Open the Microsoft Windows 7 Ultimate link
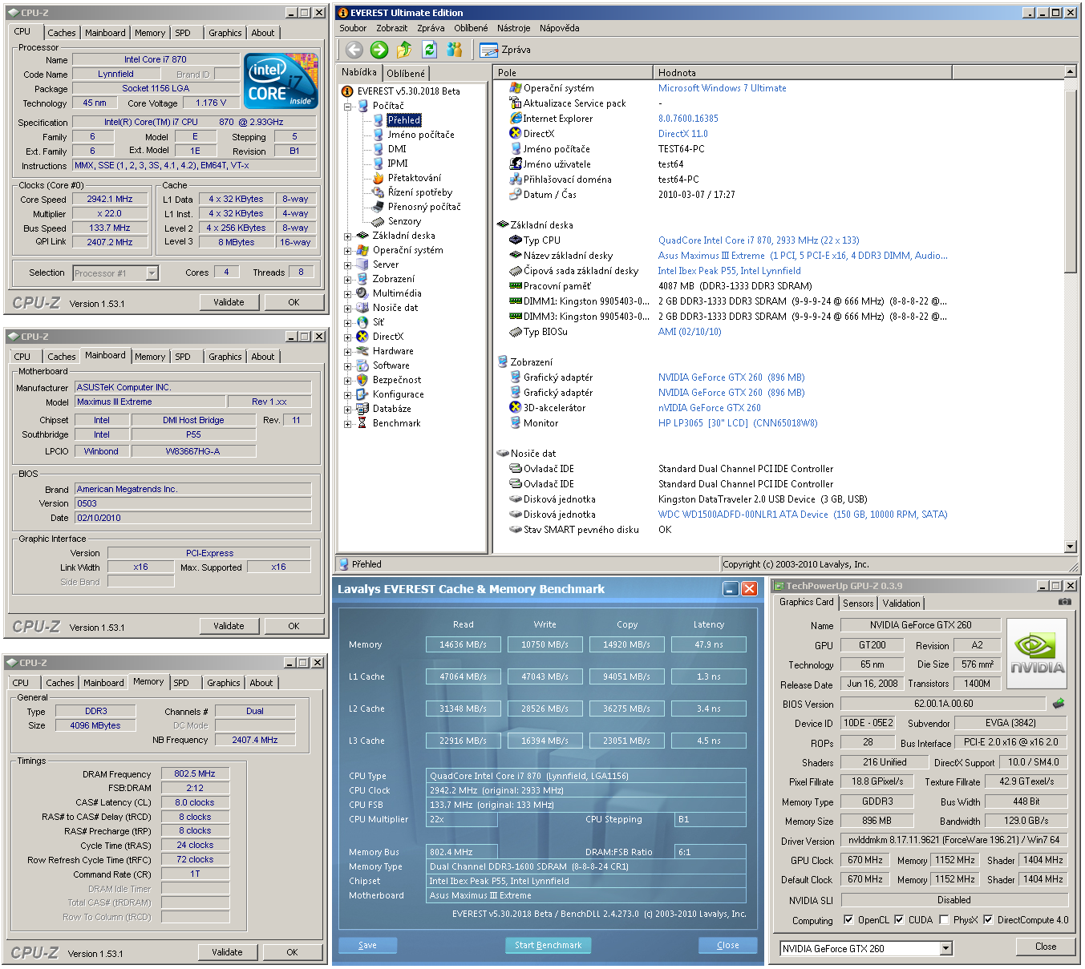This screenshot has width=1085, height=969. pyautogui.click(x=722, y=88)
